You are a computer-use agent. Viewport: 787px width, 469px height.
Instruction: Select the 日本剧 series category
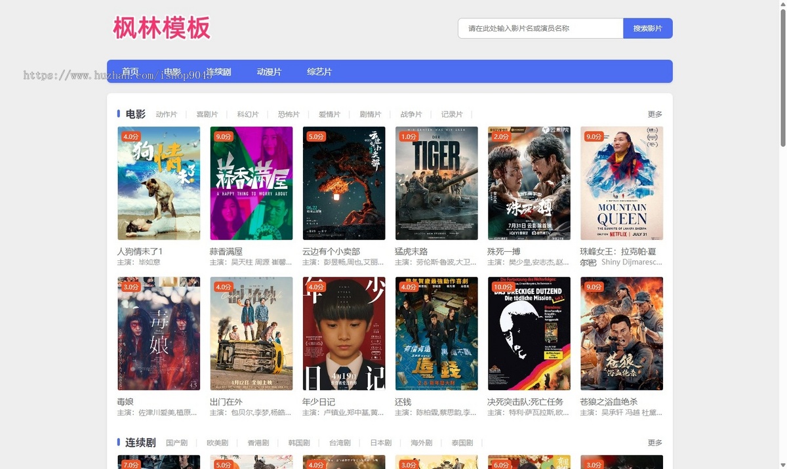380,443
